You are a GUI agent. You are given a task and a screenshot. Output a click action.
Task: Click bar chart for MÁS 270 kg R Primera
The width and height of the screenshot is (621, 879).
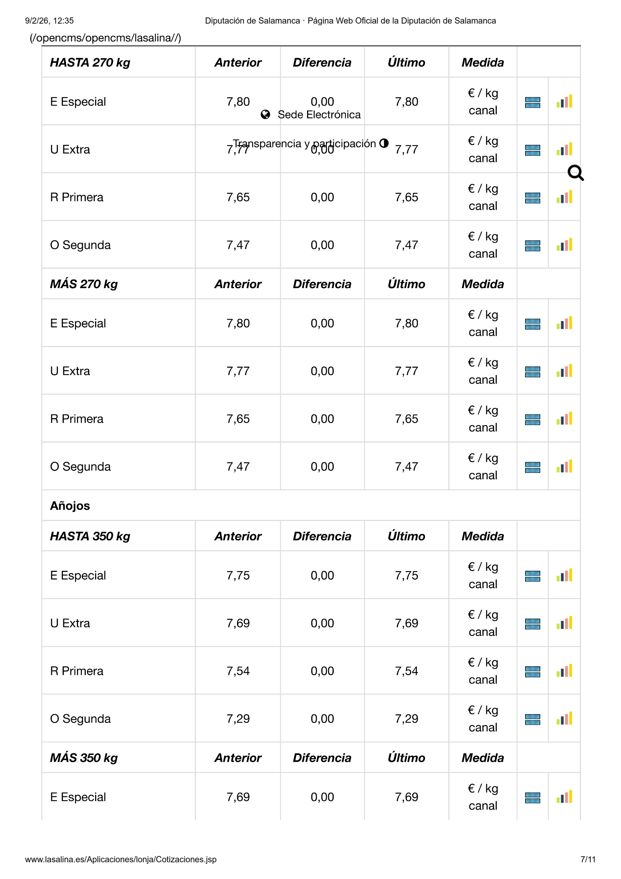(x=564, y=419)
